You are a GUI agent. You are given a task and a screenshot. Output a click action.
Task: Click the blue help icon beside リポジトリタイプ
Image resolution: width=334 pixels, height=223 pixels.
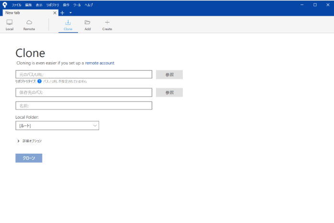pyautogui.click(x=39, y=81)
